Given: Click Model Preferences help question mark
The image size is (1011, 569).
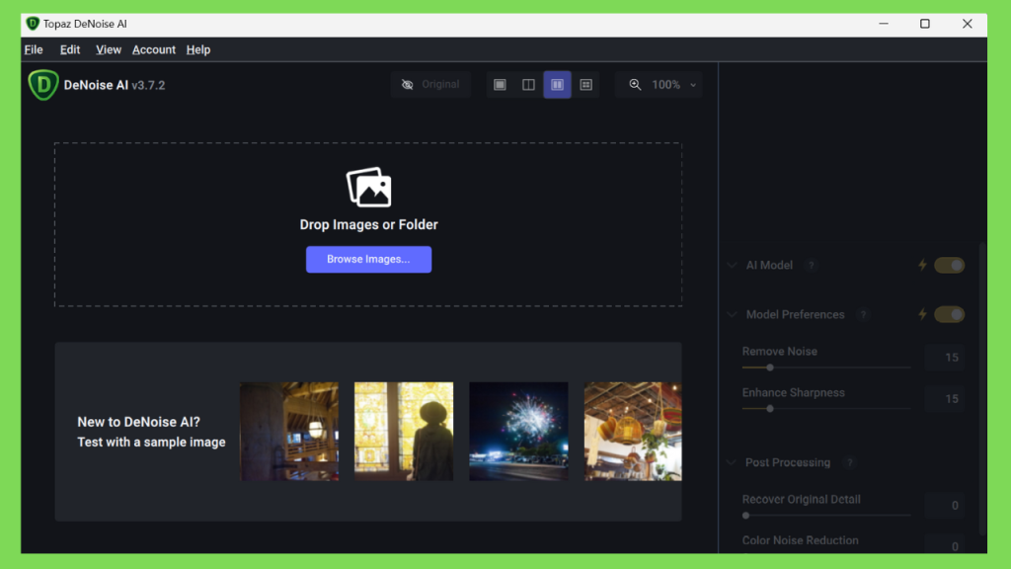Looking at the screenshot, I should click(863, 315).
